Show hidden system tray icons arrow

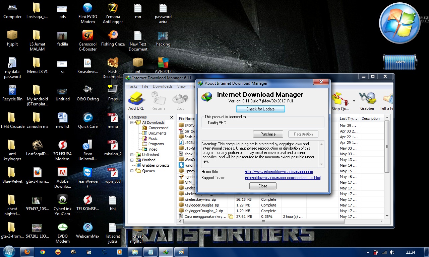click(368, 252)
